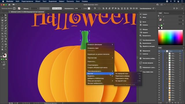This screenshot has height=104, width=185.
Task: Select the Type tool
Action: click(2, 23)
